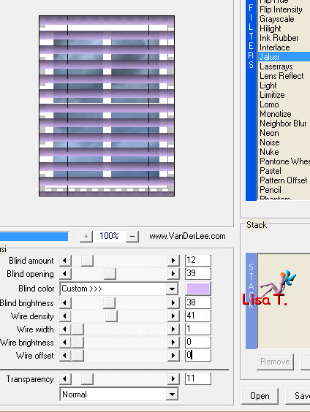The image size is (310, 412).
Task: Select Laserrays filter from the list
Action: [x=276, y=66]
